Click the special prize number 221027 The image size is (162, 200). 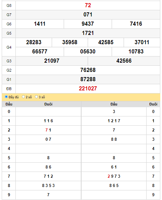[88, 88]
